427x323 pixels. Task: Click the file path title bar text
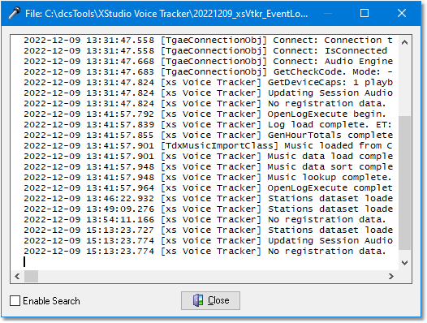[166, 13]
